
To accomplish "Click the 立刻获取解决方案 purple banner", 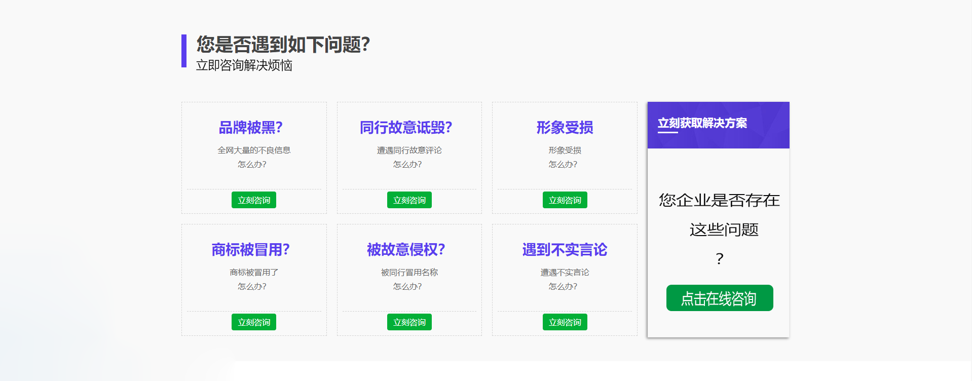I will coord(718,125).
